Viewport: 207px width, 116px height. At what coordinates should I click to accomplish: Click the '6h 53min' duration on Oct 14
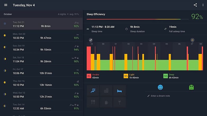click(46, 109)
